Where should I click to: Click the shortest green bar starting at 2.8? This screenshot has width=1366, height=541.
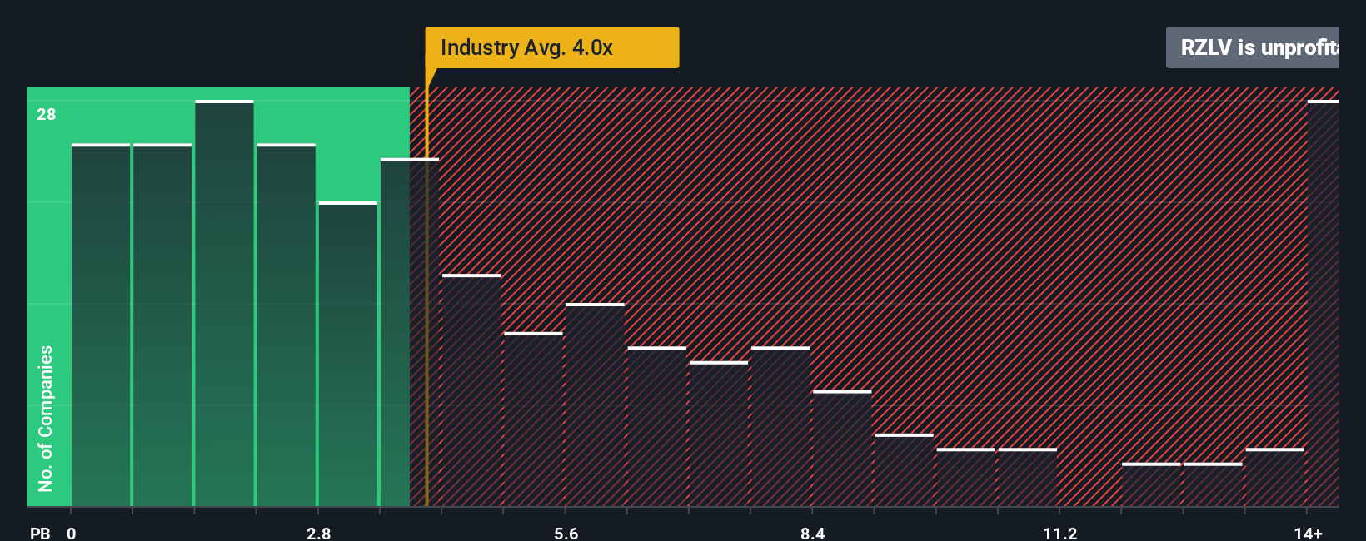[347, 354]
